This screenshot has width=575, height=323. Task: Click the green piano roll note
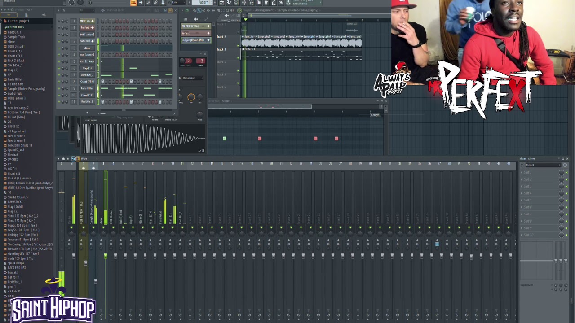tap(225, 138)
